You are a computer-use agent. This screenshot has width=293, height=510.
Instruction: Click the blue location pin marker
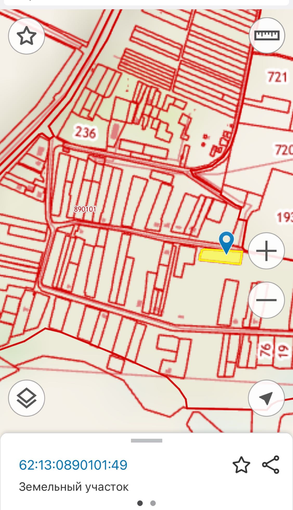pos(226,243)
